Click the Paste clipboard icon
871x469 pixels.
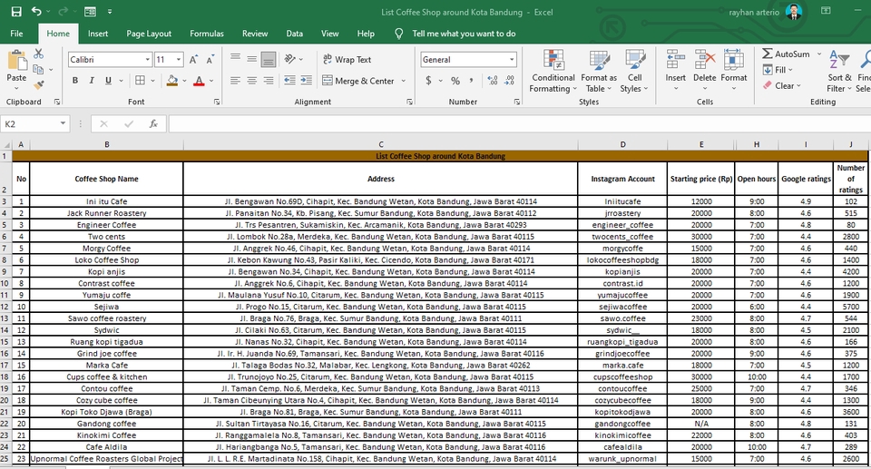click(x=16, y=61)
